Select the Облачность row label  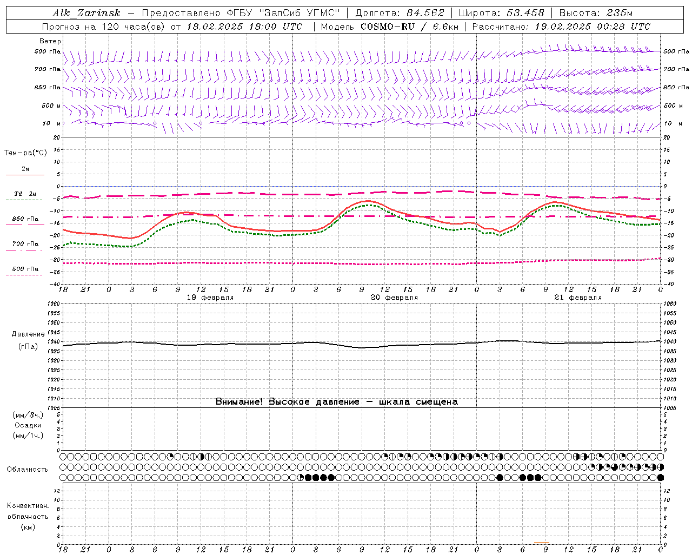click(x=28, y=469)
